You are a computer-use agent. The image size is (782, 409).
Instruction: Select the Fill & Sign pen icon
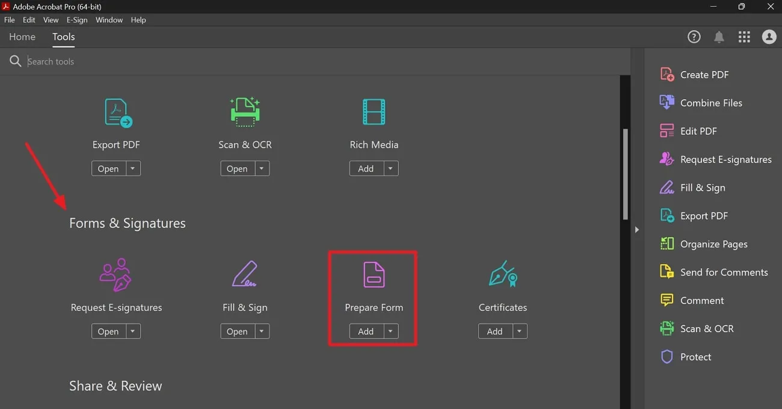tap(245, 274)
